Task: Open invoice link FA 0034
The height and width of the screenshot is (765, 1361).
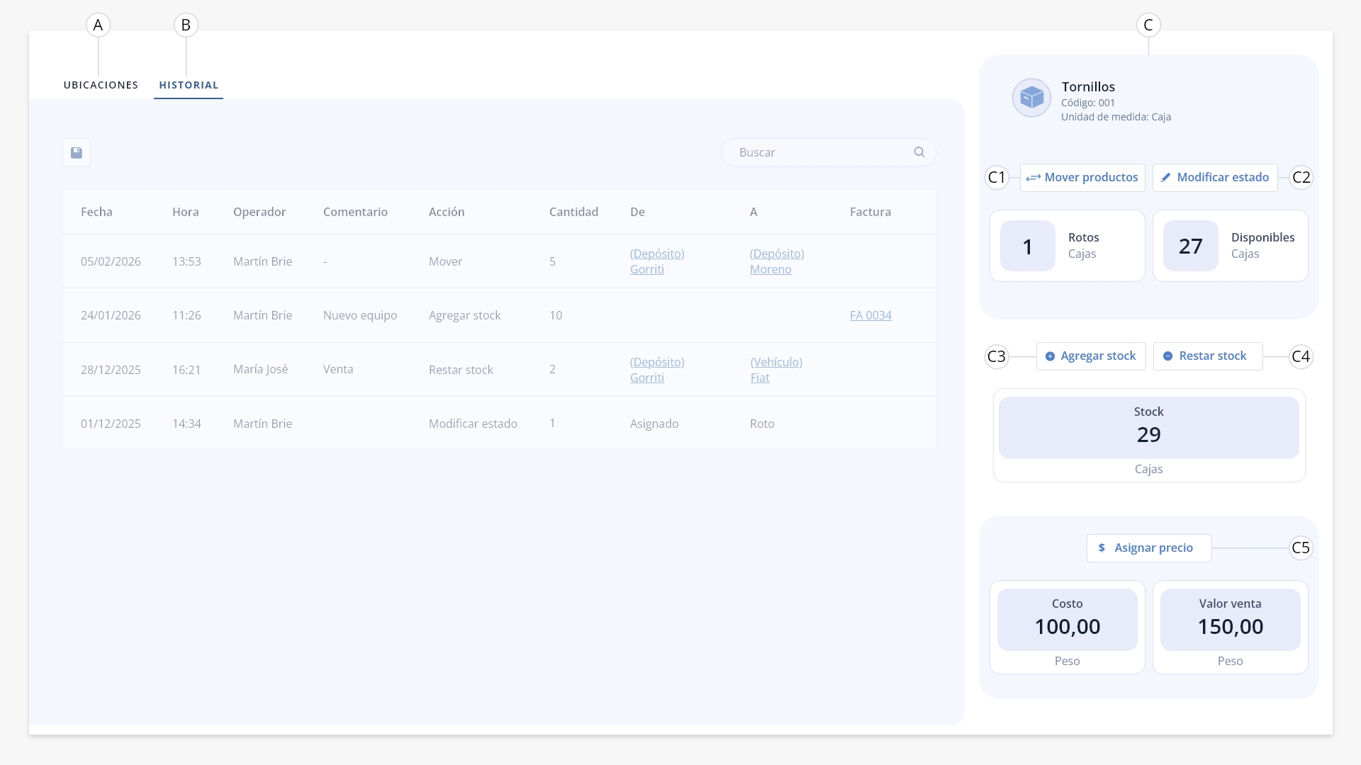Action: [870, 315]
